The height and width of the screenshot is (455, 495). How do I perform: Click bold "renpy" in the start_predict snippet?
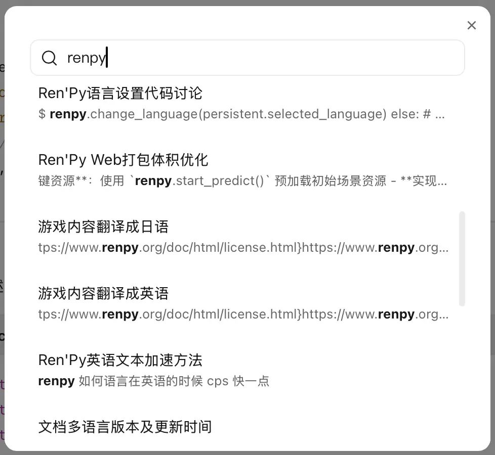click(153, 181)
